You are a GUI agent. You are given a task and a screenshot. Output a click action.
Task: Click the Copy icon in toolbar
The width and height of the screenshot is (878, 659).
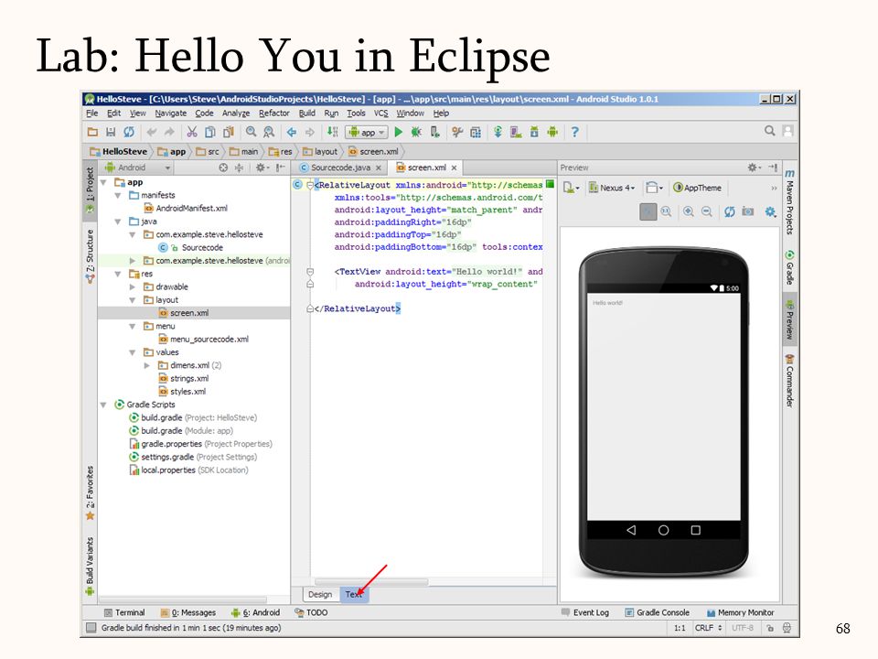(x=210, y=132)
